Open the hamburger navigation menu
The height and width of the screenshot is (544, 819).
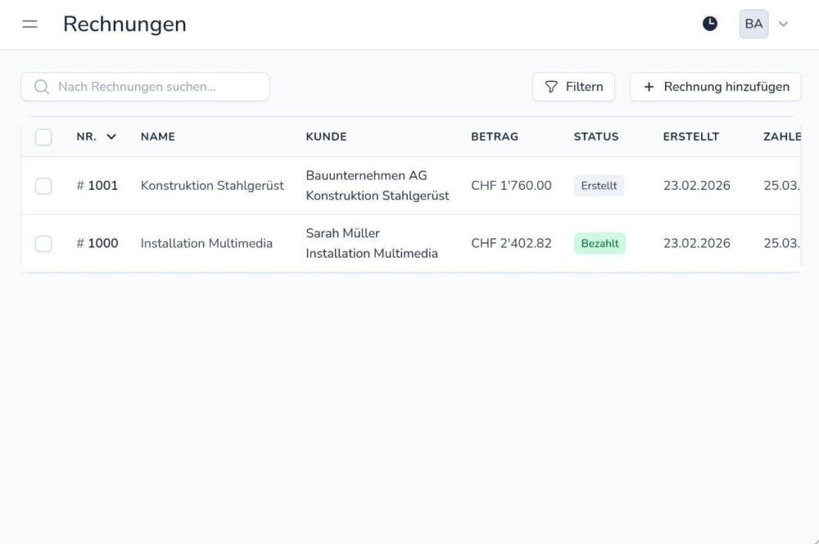[29, 24]
